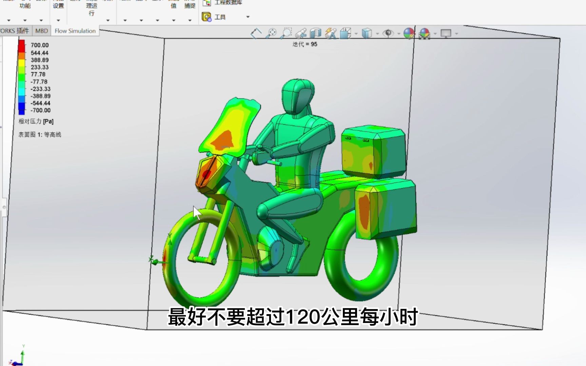Click the Hide/Show Items eye icon
Image resolution: width=586 pixels, height=366 pixels.
388,33
